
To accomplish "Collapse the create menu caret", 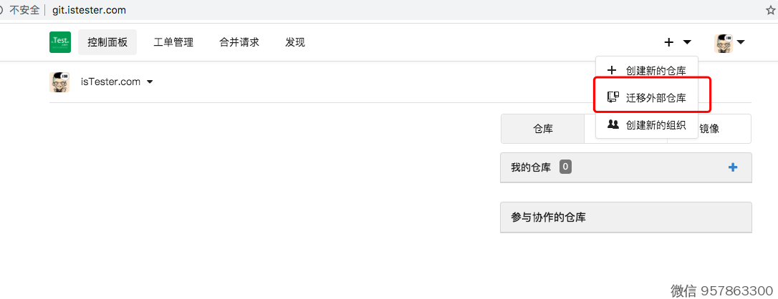I will (687, 42).
